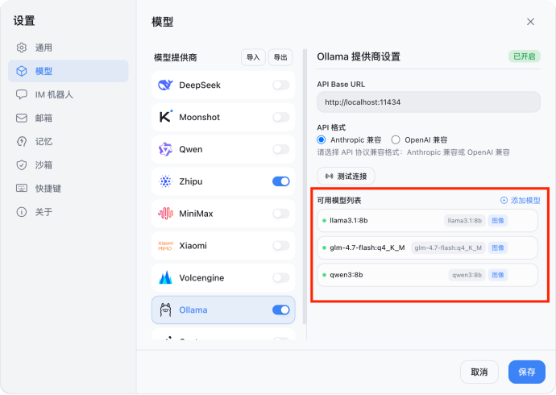Click the API Base URL input field
Screen dimensions: 556x395
428,102
